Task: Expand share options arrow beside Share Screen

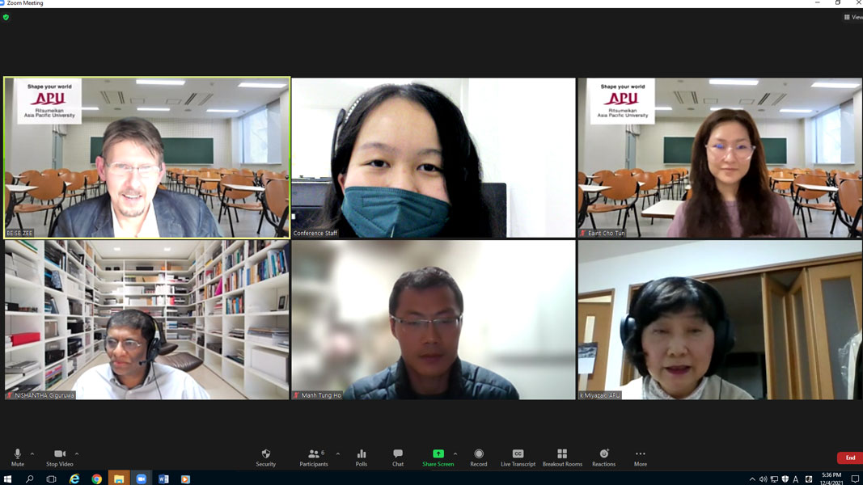Action: tap(455, 453)
